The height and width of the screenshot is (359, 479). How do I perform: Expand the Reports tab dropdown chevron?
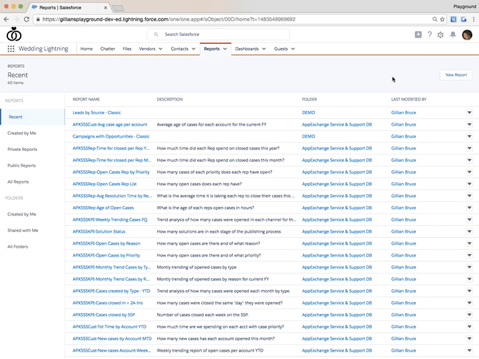click(x=225, y=49)
